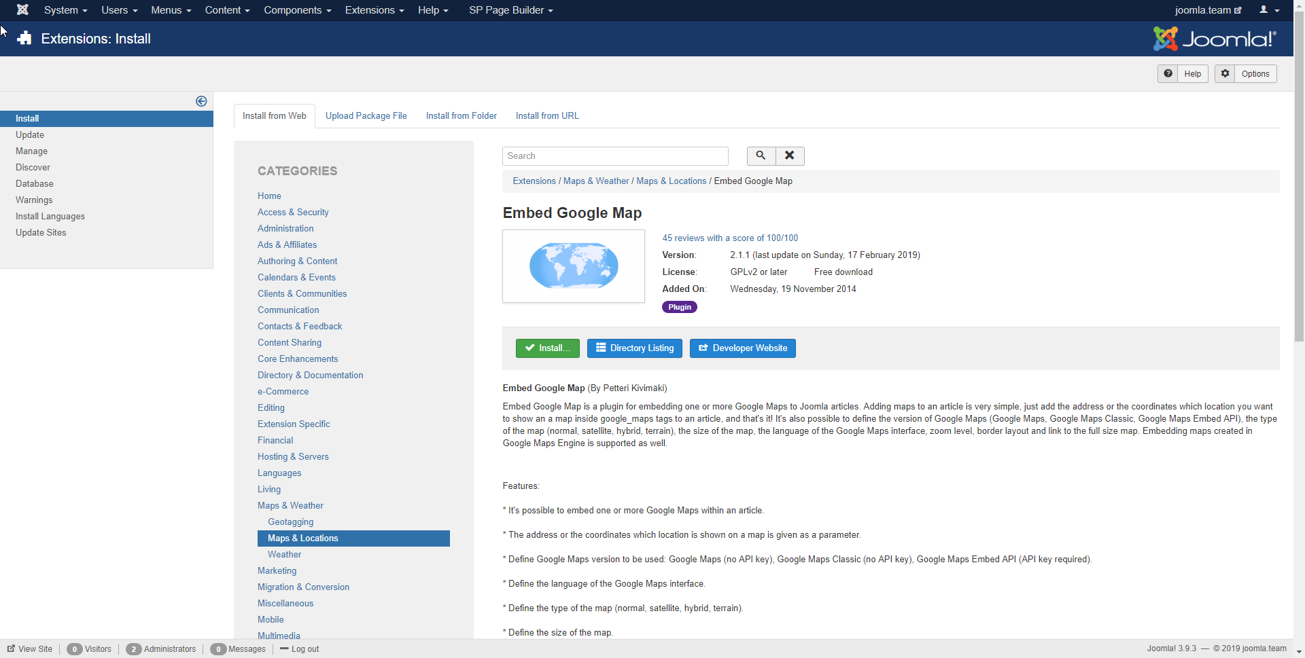Collapse the sidebar using the arrow icon
This screenshot has width=1305, height=658.
(x=201, y=101)
